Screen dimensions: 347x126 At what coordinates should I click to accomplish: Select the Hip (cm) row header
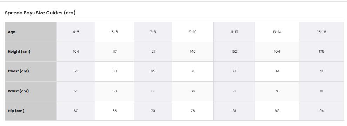[31, 111]
